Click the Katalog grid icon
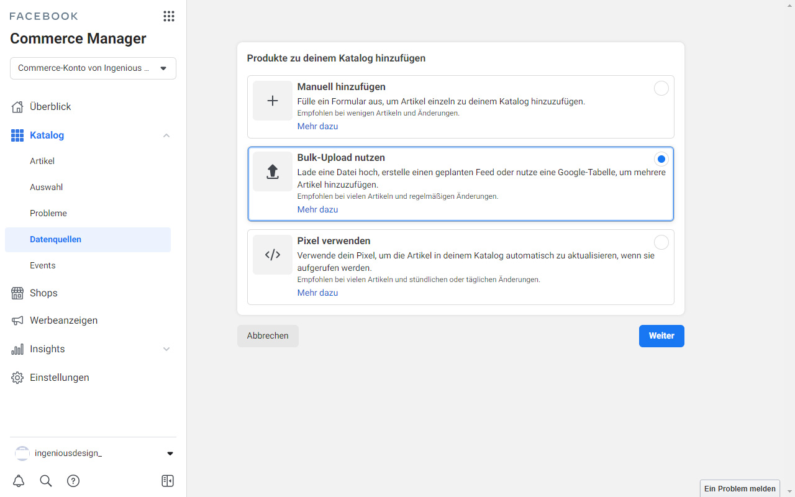The height and width of the screenshot is (497, 795). (x=17, y=135)
